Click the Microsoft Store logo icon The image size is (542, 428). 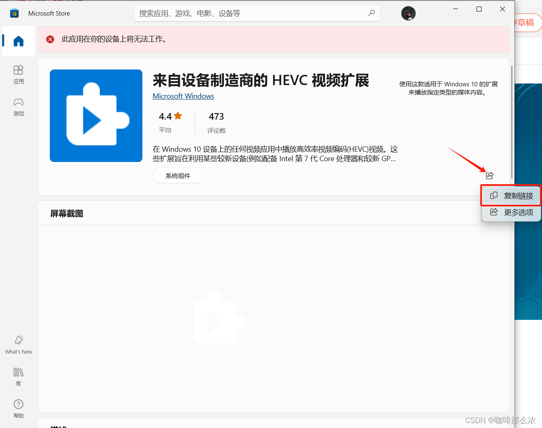[x=14, y=13]
